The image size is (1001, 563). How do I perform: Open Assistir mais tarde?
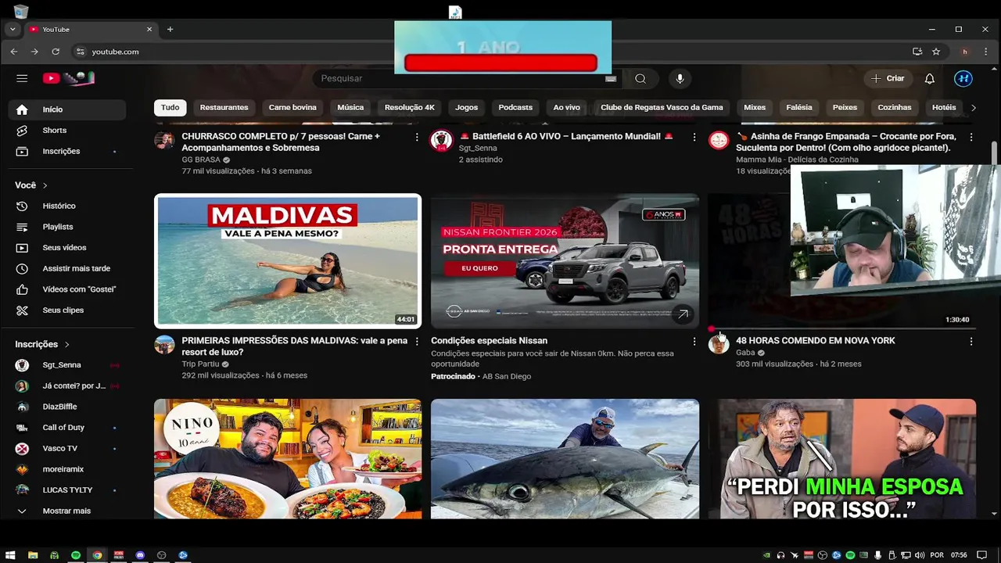point(67,268)
